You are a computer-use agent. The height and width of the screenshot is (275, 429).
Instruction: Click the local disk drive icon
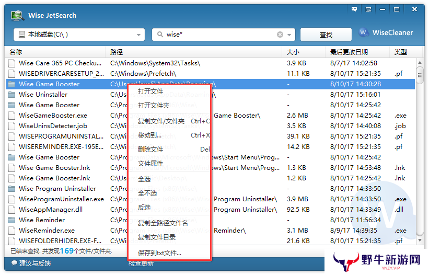click(21, 34)
